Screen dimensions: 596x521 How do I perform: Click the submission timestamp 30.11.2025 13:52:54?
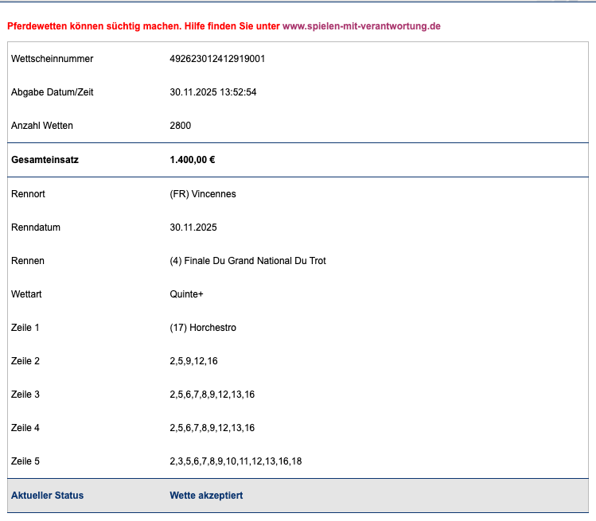212,92
